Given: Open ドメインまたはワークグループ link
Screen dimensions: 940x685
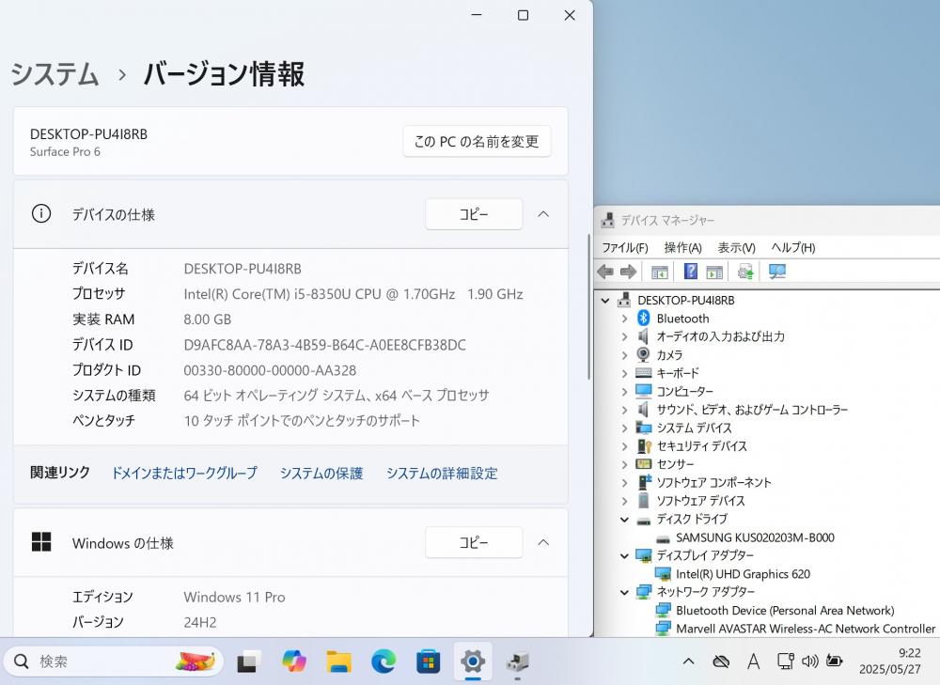Looking at the screenshot, I should pyautogui.click(x=184, y=473).
